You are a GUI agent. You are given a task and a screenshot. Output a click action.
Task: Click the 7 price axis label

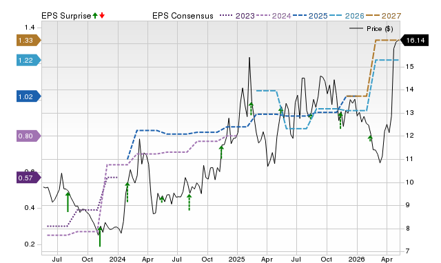(407, 251)
